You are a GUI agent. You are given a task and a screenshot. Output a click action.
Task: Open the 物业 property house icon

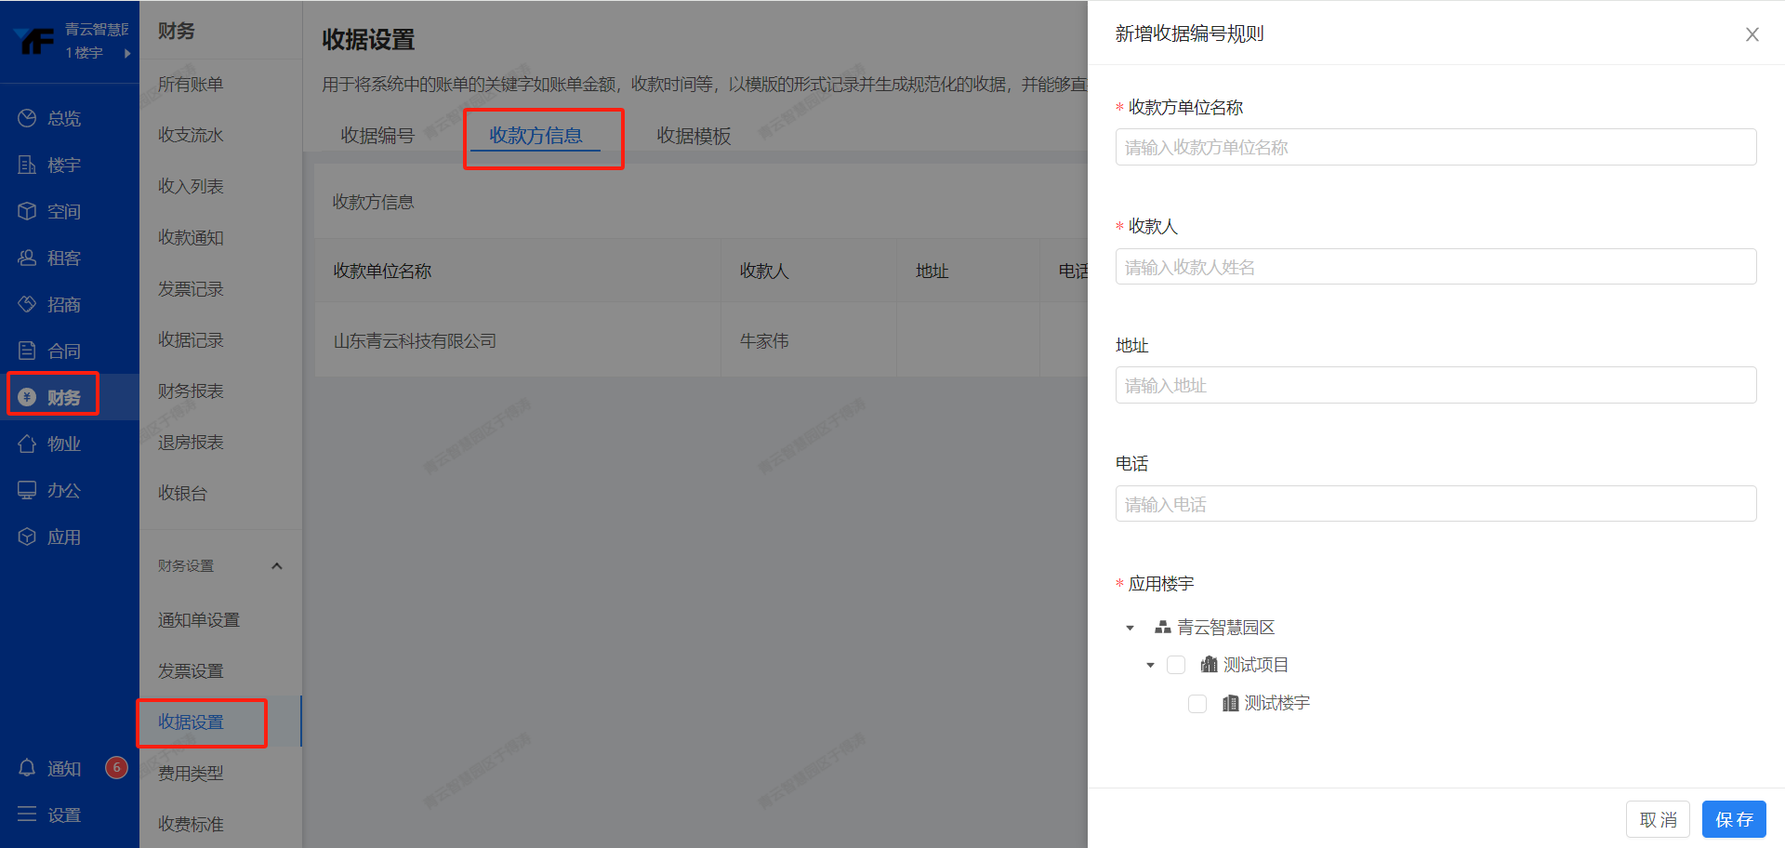(27, 444)
